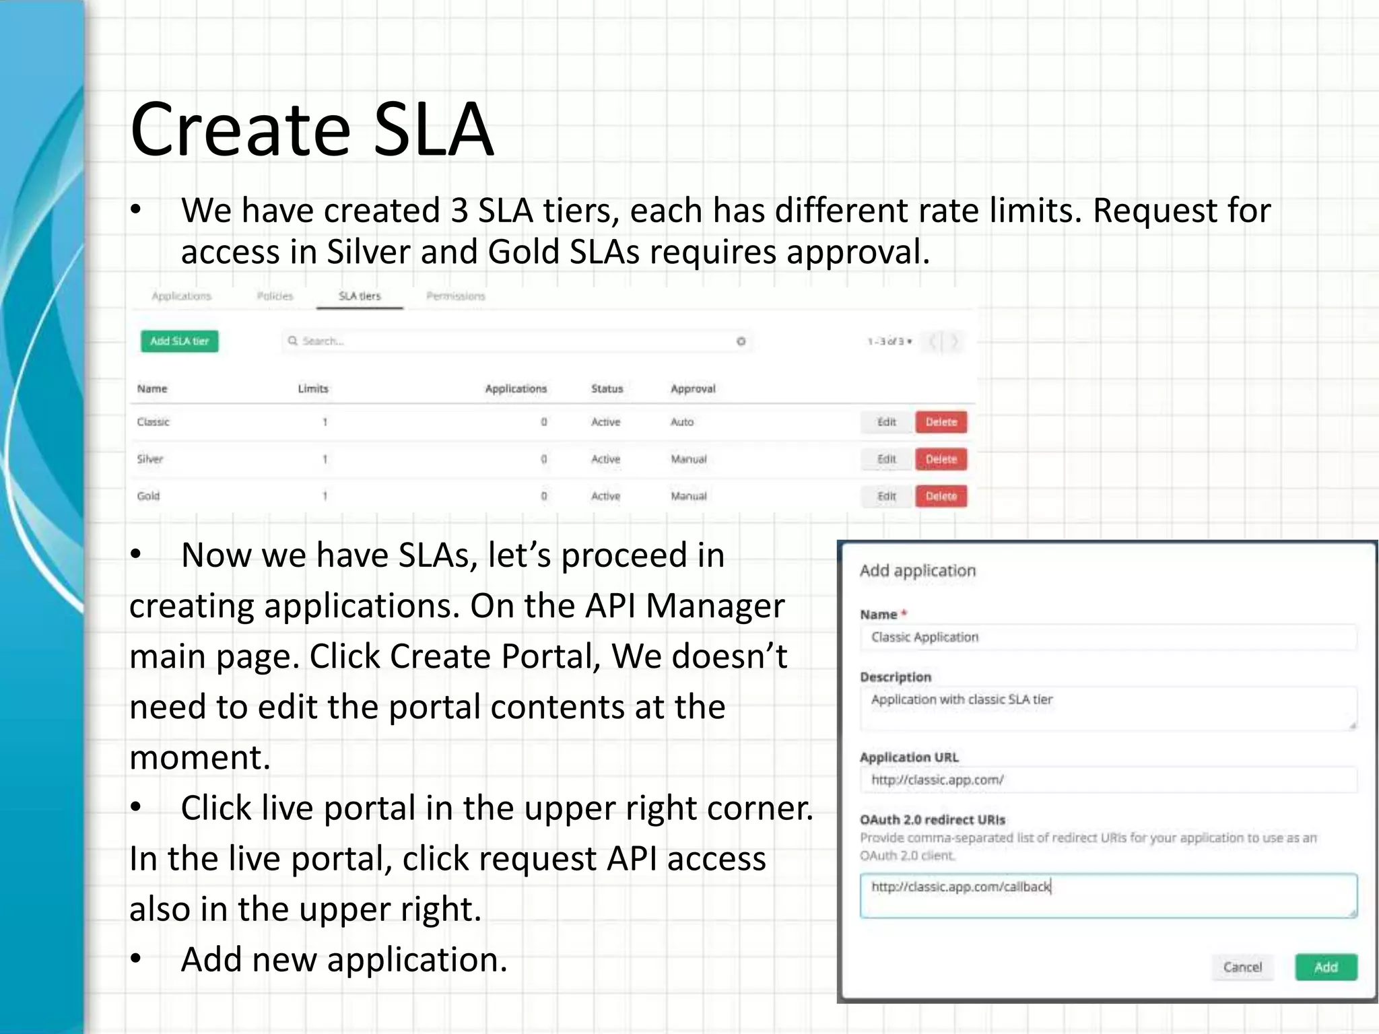Focus the SLA tier search field
The height and width of the screenshot is (1034, 1379).
(517, 341)
